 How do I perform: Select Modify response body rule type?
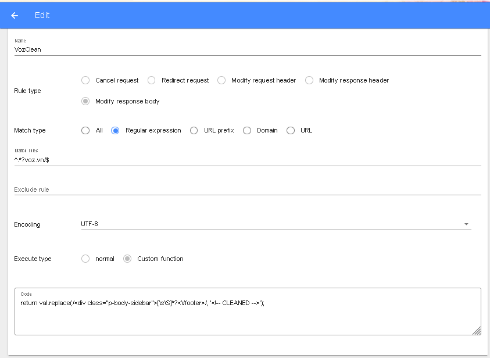point(85,101)
